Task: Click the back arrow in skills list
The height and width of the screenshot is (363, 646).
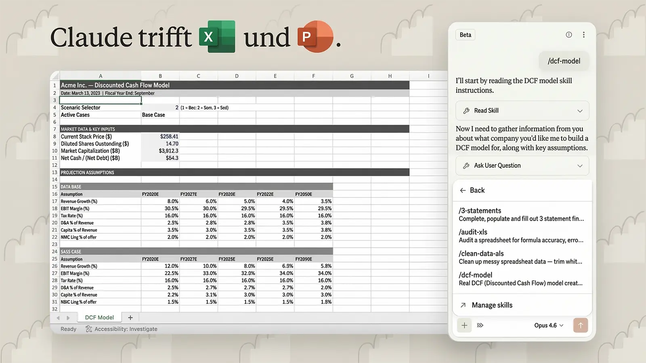Action: click(463, 190)
